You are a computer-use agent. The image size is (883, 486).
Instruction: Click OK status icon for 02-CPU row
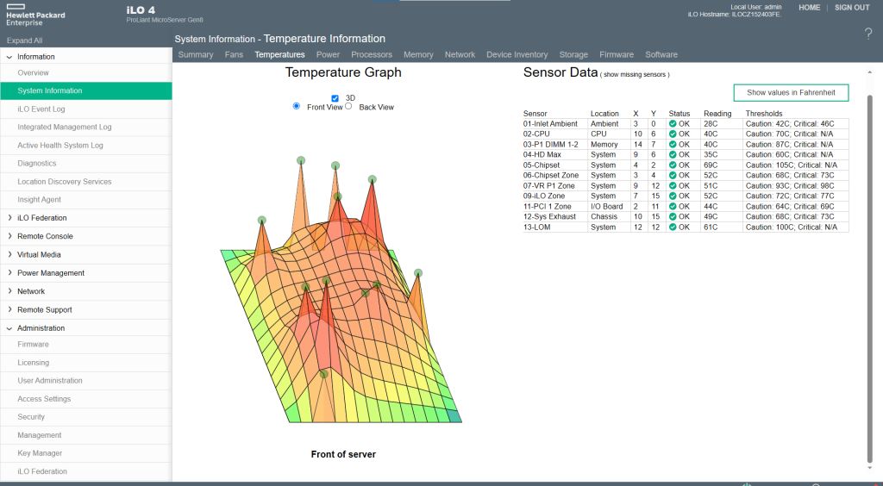tap(673, 134)
